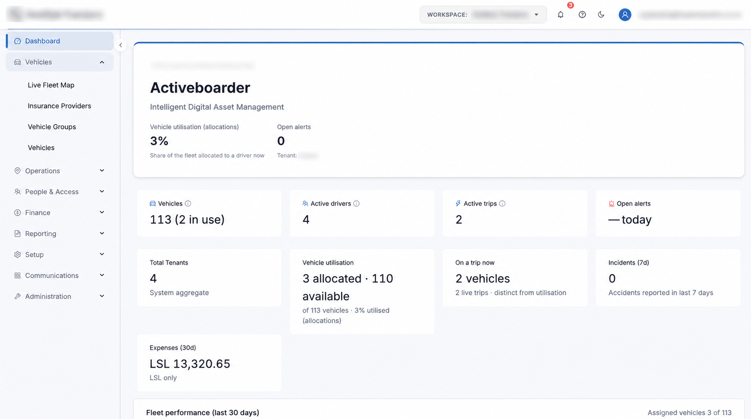The width and height of the screenshot is (751, 419).
Task: Open Vehicle Groups page
Action: [52, 127]
